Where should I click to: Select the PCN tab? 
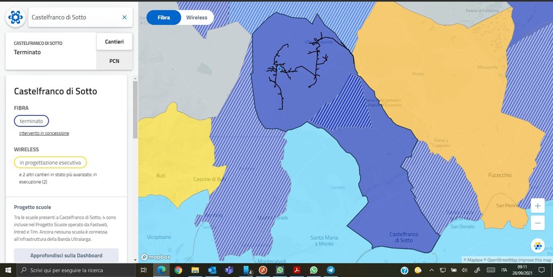click(114, 60)
